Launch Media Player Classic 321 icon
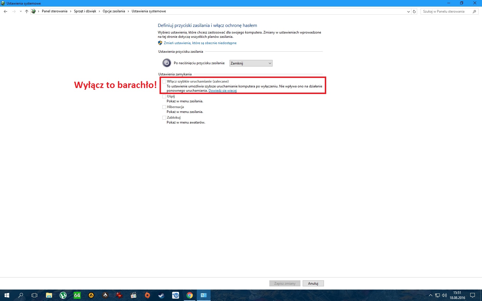482x301 pixels. coord(133,295)
